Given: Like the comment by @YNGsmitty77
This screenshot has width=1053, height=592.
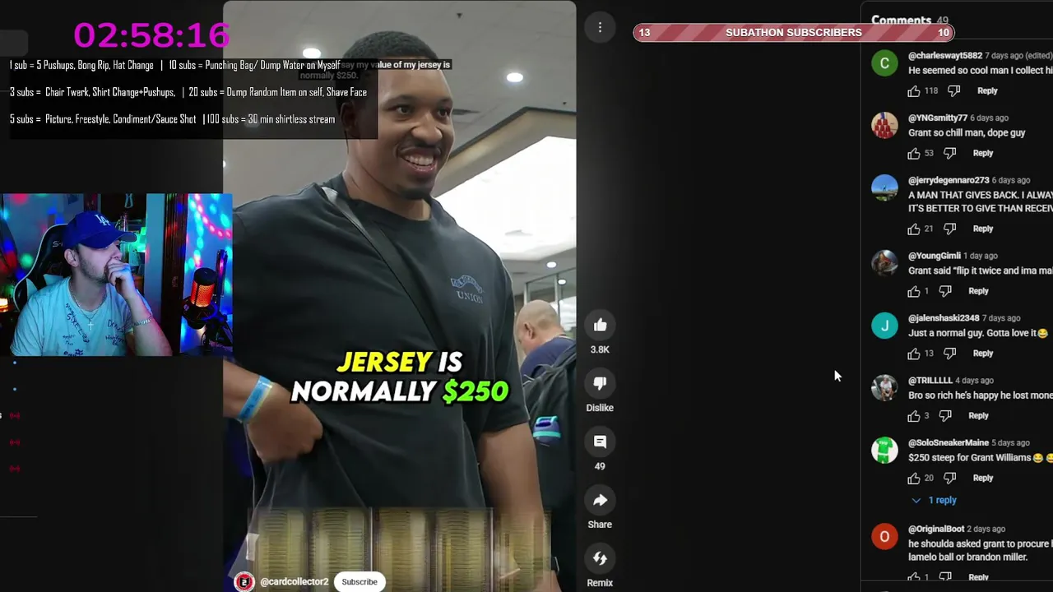Looking at the screenshot, I should [914, 153].
